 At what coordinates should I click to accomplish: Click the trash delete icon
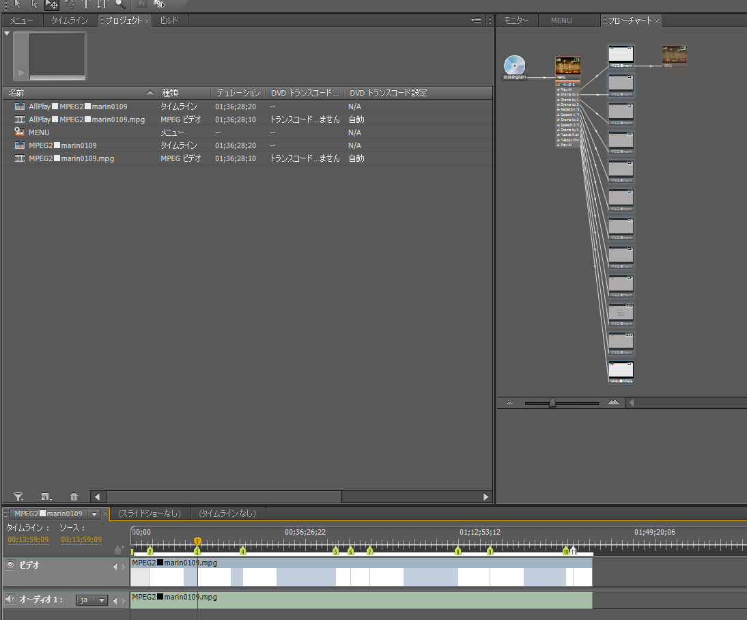click(74, 496)
